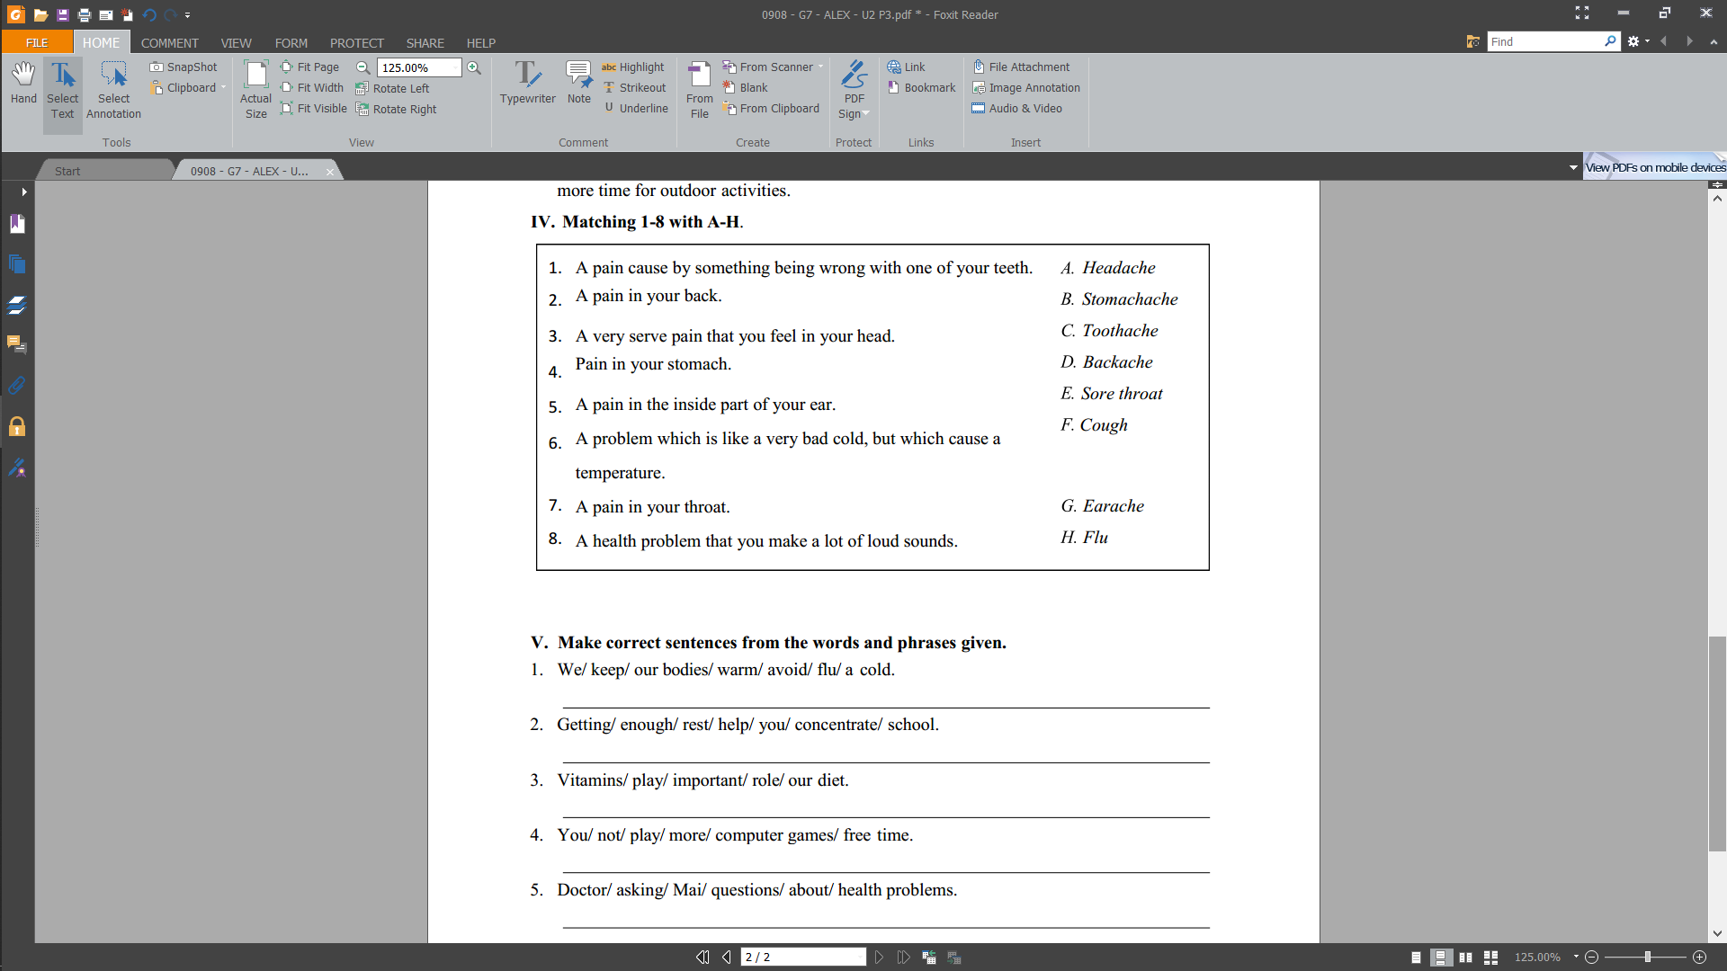Click Fit Width view option
Image resolution: width=1727 pixels, height=971 pixels.
(312, 87)
